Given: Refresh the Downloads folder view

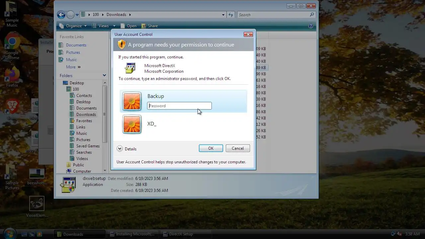Looking at the screenshot, I should 231,15.
